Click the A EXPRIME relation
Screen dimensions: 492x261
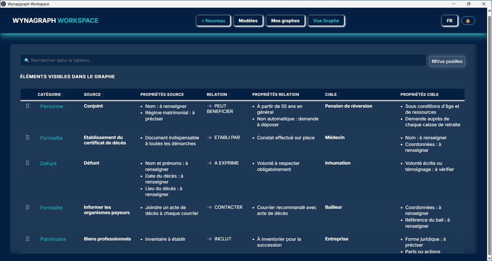tap(223, 163)
